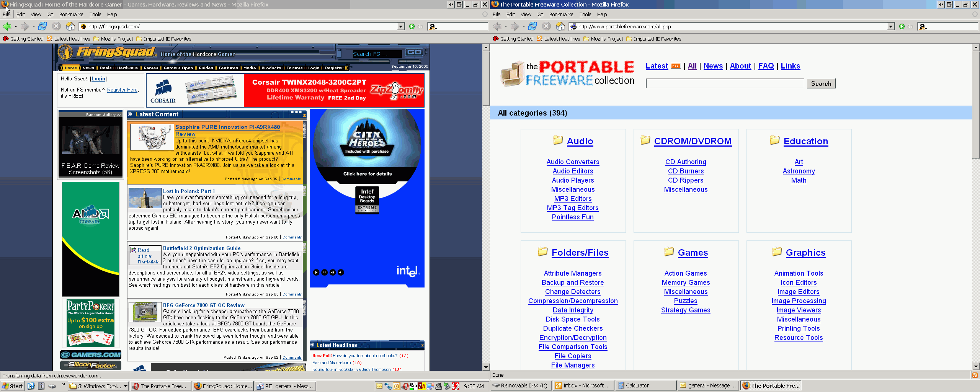
Task: Open Edit menu in Portable Freeware window
Action: tap(511, 14)
